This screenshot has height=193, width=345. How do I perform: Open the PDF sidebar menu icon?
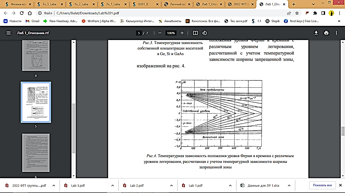(x=9, y=33)
